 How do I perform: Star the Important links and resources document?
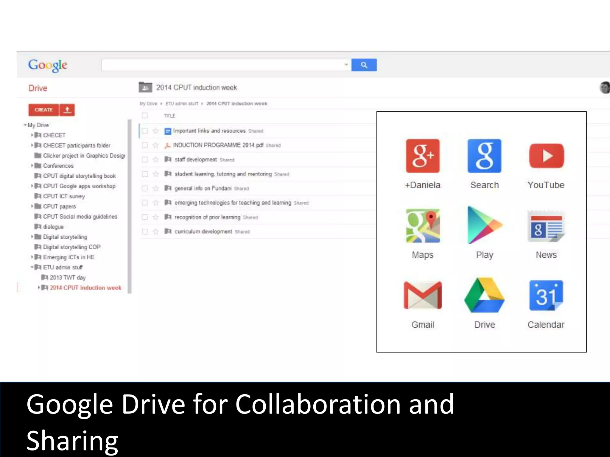point(155,131)
